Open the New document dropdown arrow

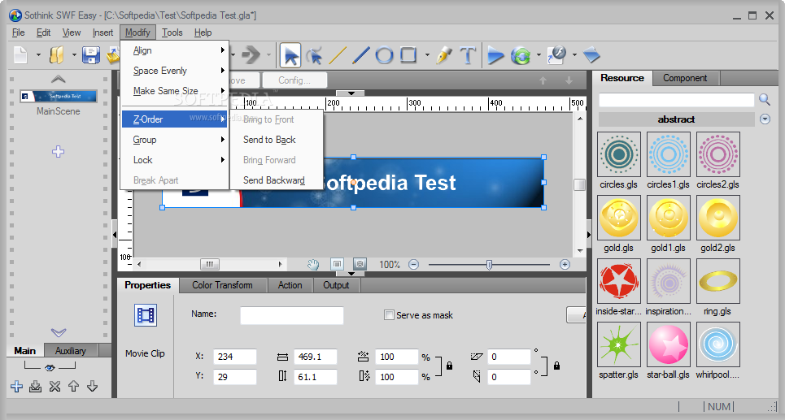tap(38, 55)
